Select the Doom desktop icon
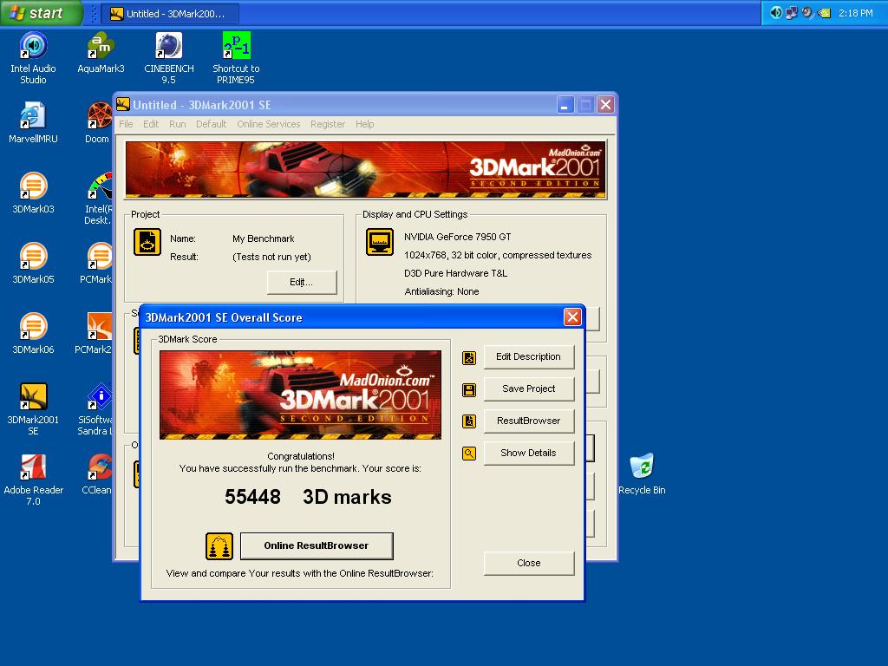Screen dimensions: 888x666 98,121
